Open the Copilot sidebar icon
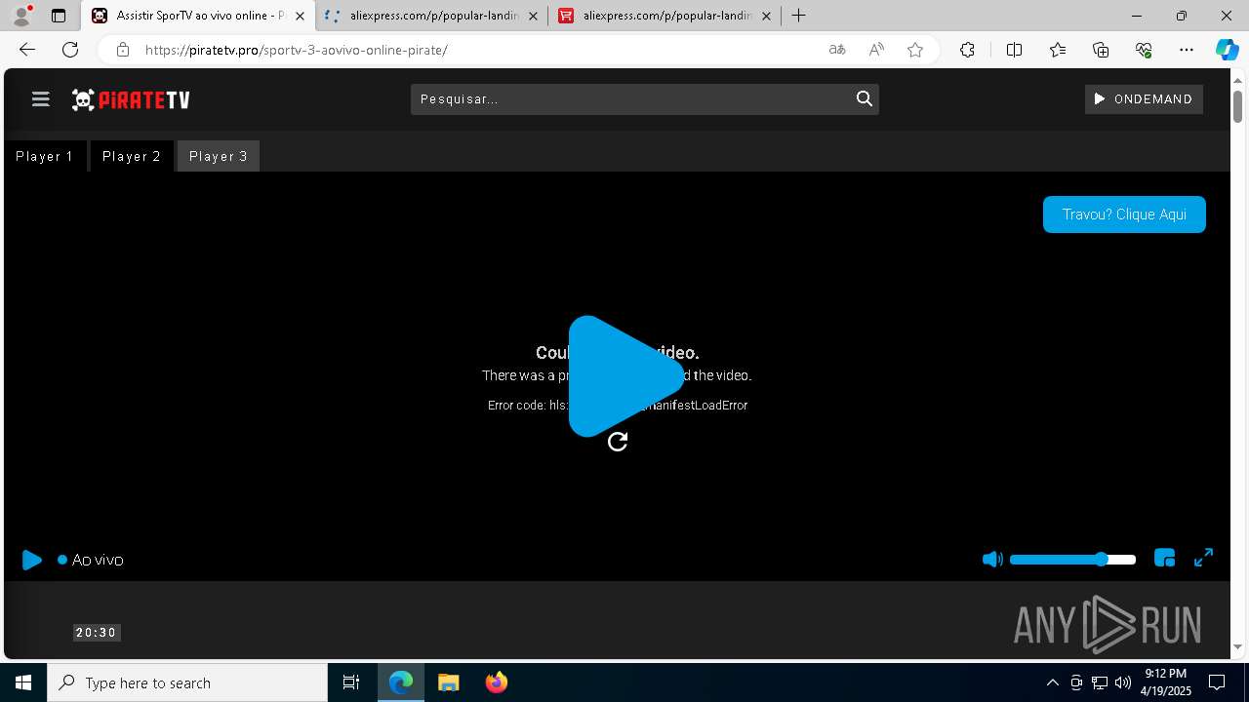 point(1227,50)
